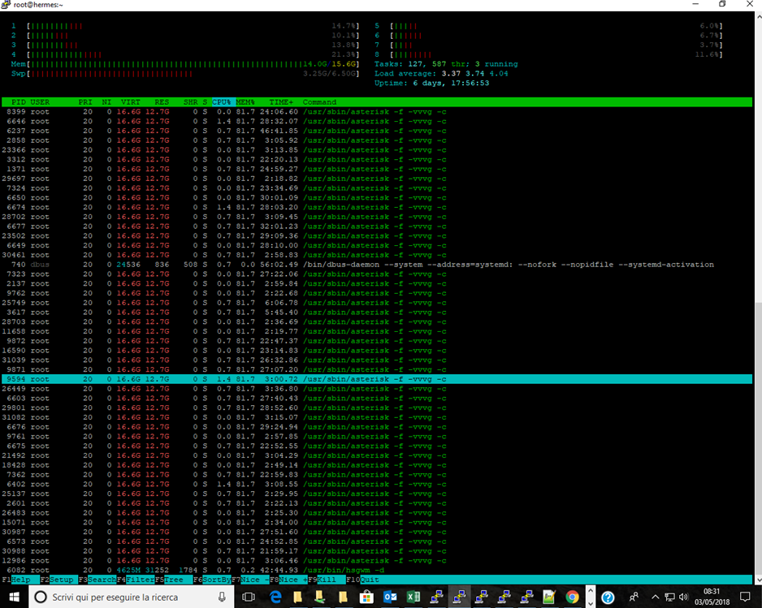Screen dimensions: 762x608
Task: Click the PuTTY scrollbar up arrow
Action: 758,15
